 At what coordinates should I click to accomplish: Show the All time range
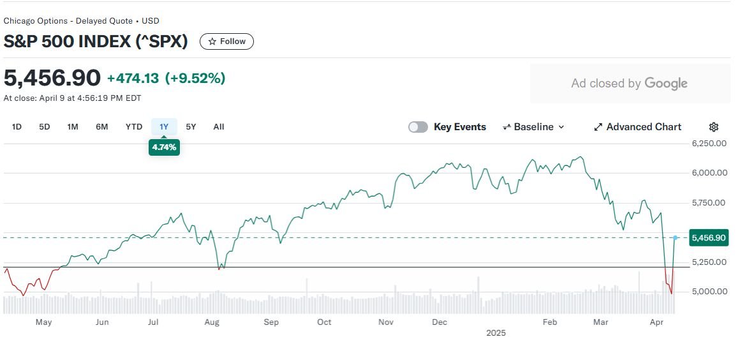click(x=219, y=127)
